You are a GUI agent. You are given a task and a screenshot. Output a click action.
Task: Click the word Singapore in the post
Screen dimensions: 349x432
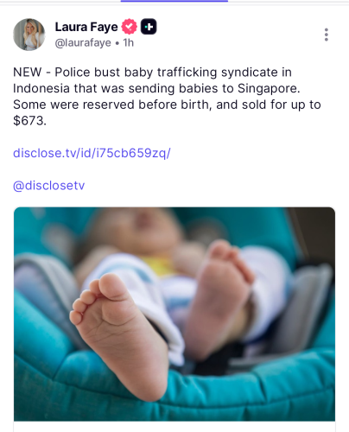(x=269, y=88)
